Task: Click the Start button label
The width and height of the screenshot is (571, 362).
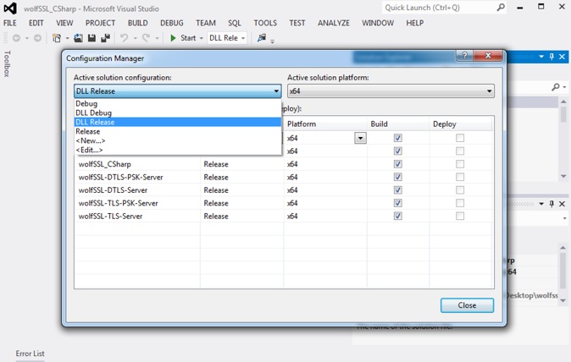Action: tap(188, 38)
